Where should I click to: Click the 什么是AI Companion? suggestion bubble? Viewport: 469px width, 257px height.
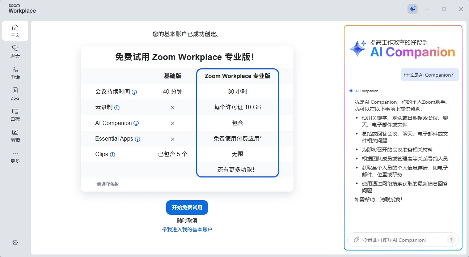pyautogui.click(x=430, y=75)
